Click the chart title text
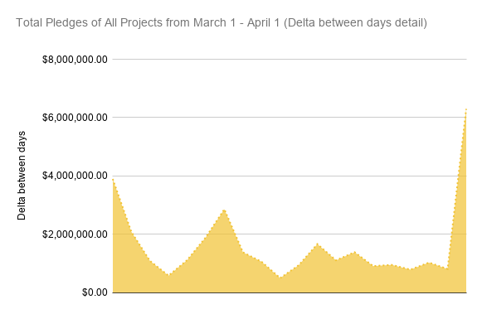482x314 pixels. click(x=222, y=22)
